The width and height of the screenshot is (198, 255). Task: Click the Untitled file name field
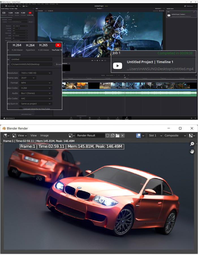point(31,59)
